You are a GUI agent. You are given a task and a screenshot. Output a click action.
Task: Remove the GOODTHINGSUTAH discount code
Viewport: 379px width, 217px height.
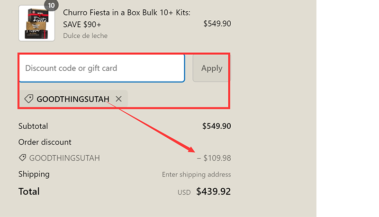[119, 99]
